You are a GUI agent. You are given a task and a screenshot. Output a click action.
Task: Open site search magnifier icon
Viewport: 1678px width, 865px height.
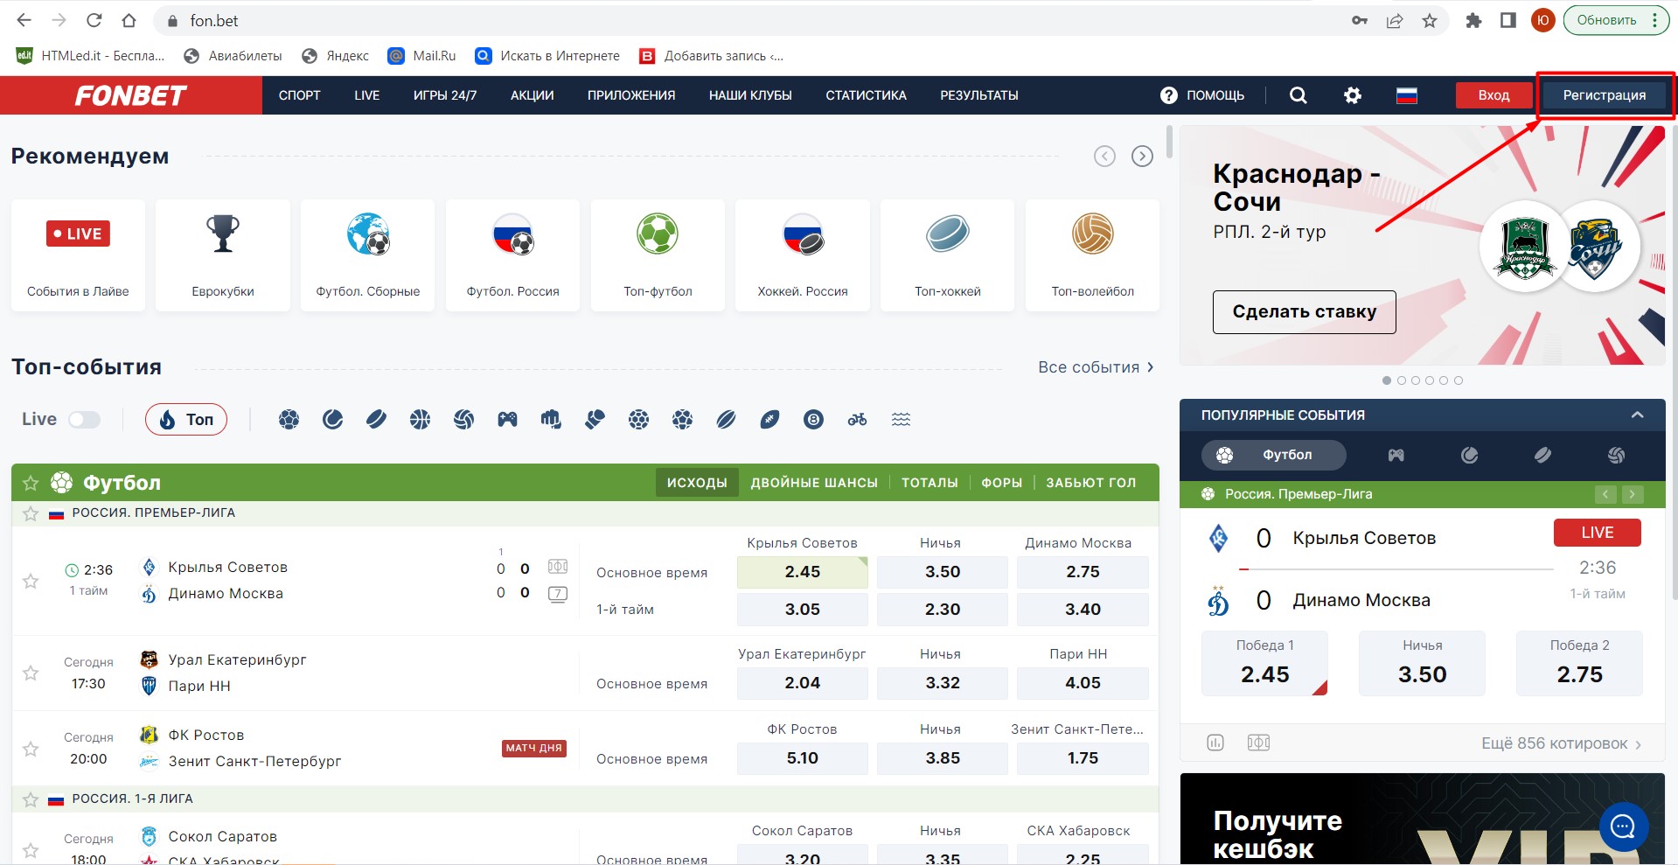[x=1298, y=95]
